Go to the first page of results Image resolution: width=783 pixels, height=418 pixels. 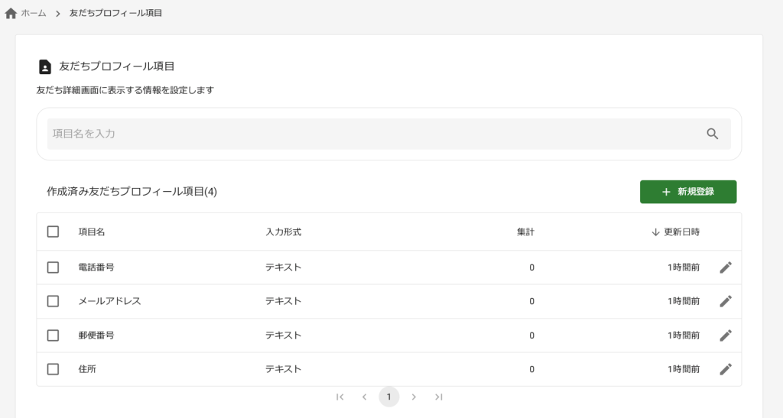(x=340, y=397)
